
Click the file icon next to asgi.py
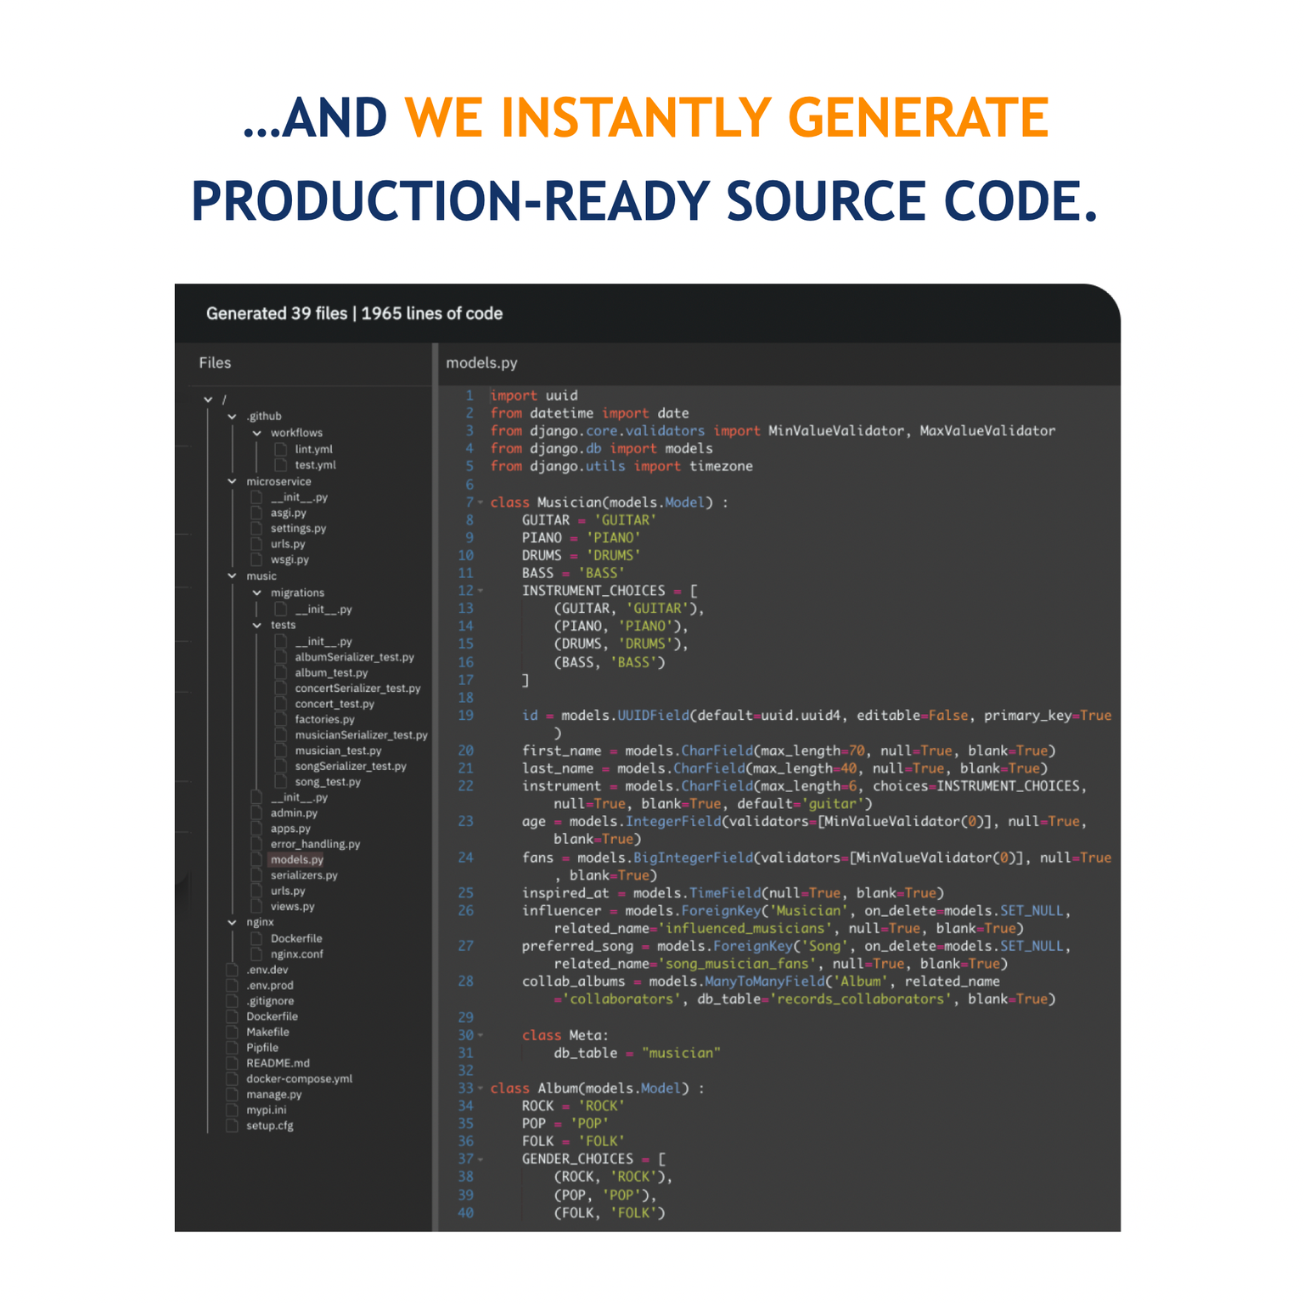click(256, 513)
